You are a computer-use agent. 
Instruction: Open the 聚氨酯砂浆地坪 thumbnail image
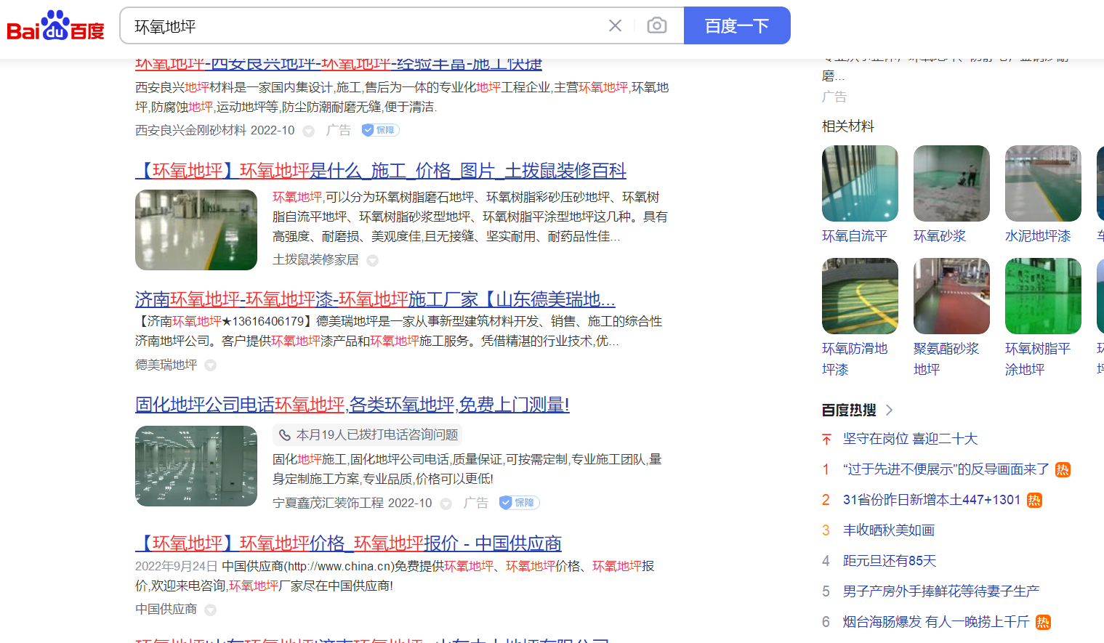click(951, 296)
